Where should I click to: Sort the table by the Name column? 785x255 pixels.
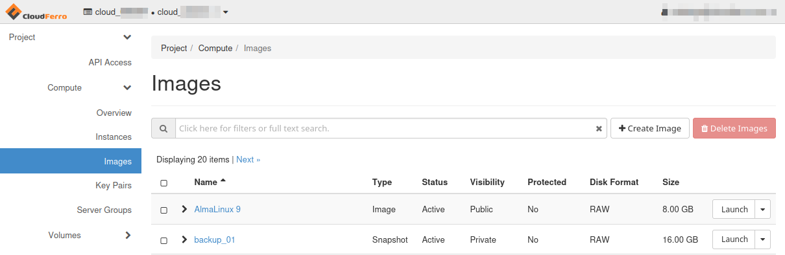[210, 182]
